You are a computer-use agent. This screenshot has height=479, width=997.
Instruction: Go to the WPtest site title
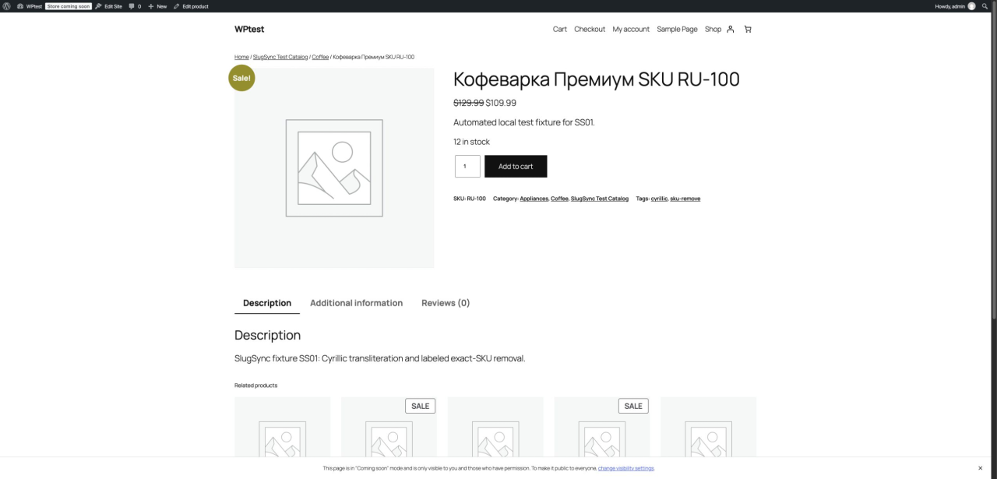[249, 29]
